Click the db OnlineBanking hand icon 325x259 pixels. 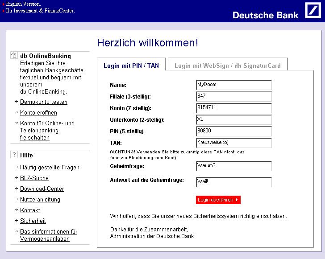pos(13,56)
